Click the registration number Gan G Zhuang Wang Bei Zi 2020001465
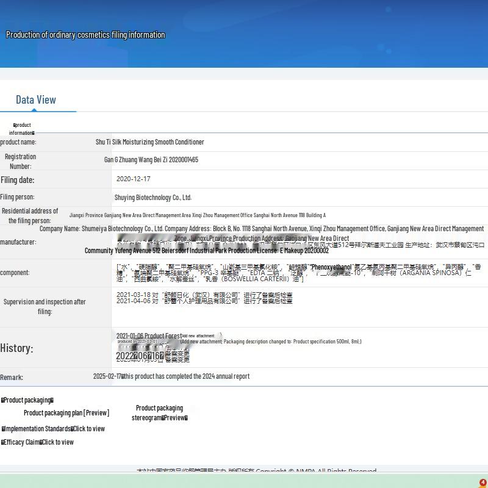The image size is (488, 488). click(x=151, y=160)
